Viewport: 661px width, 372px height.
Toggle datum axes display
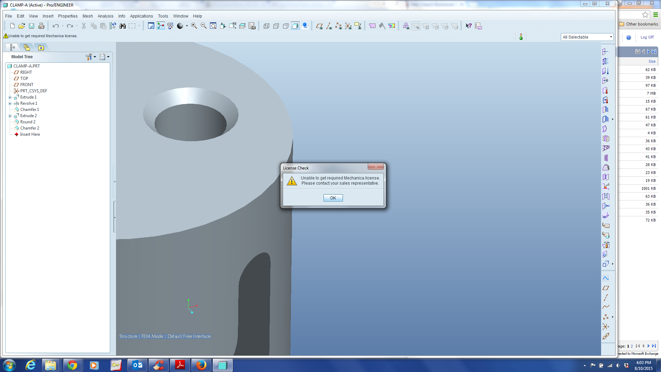tap(329, 26)
